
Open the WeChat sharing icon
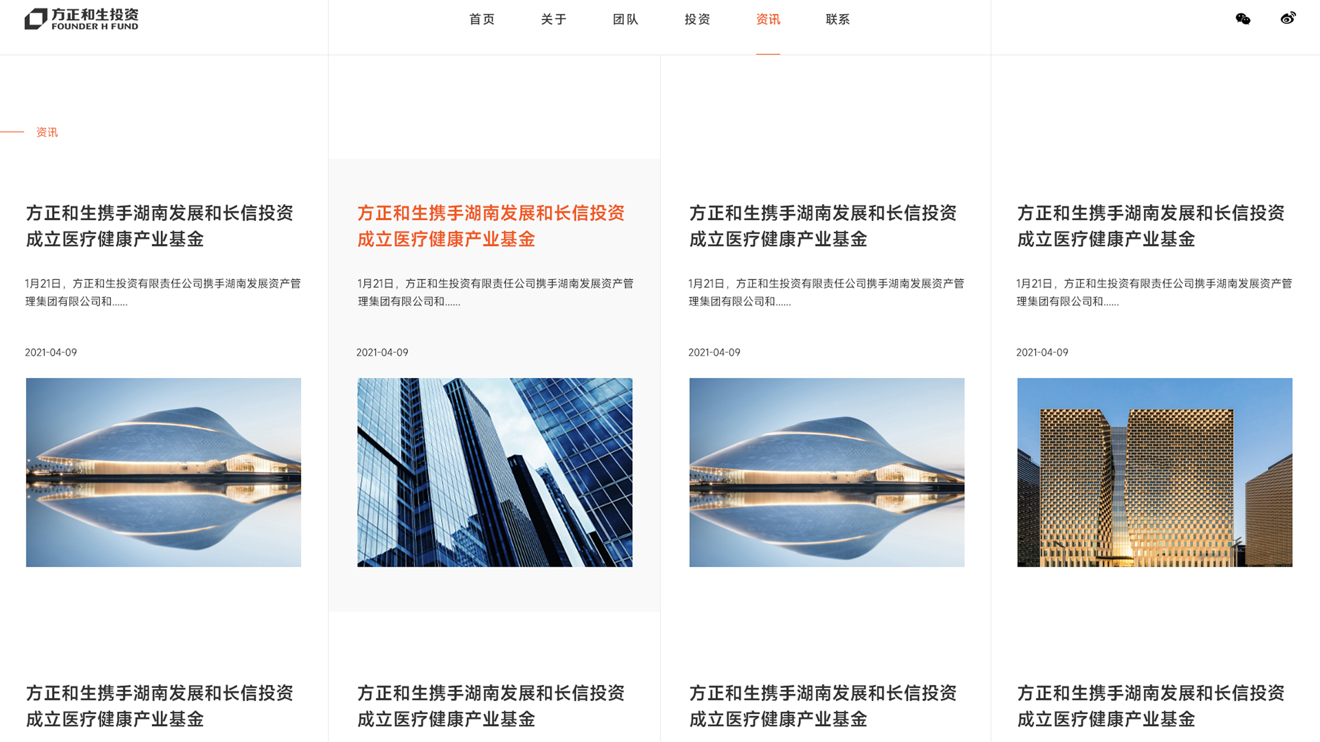(x=1242, y=20)
